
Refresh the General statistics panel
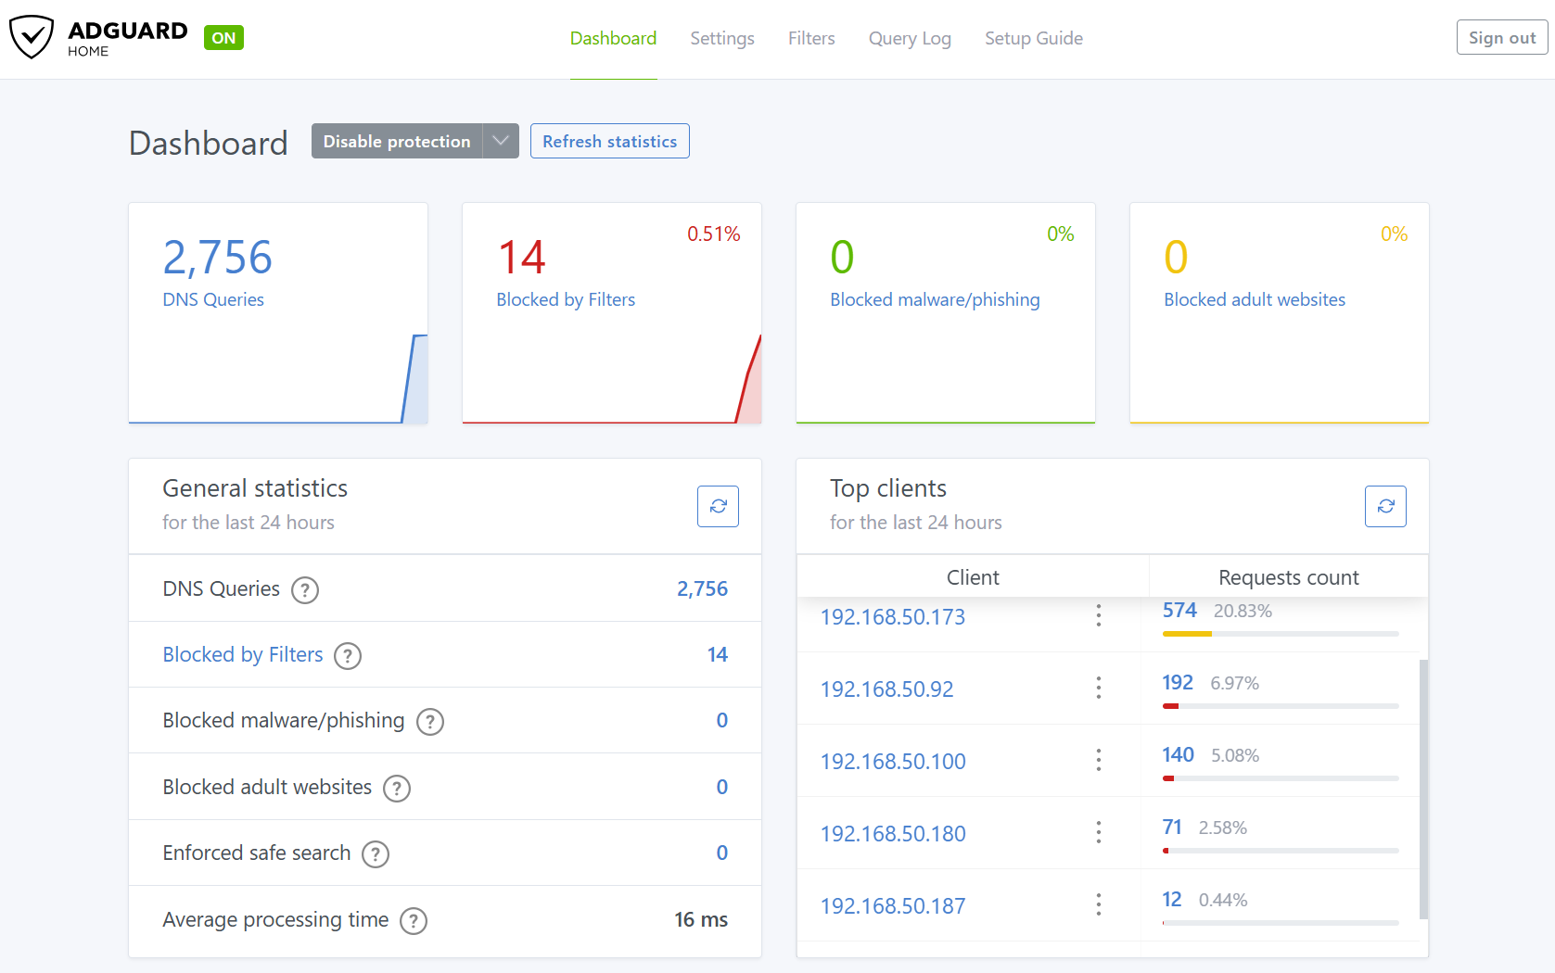[x=718, y=506]
